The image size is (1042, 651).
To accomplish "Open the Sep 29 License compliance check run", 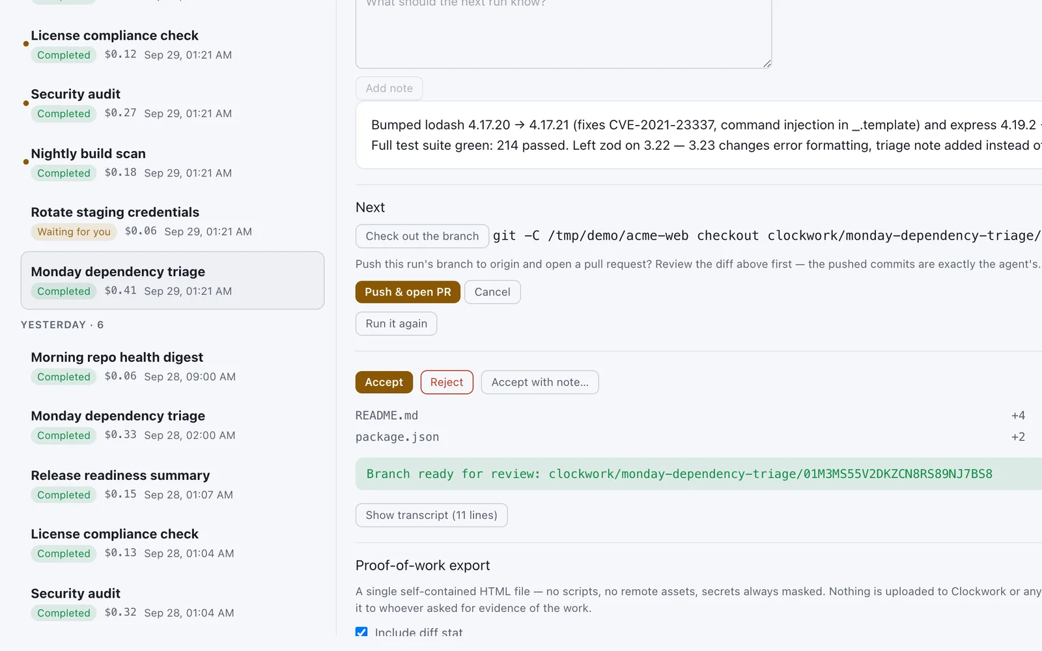I will [x=173, y=44].
